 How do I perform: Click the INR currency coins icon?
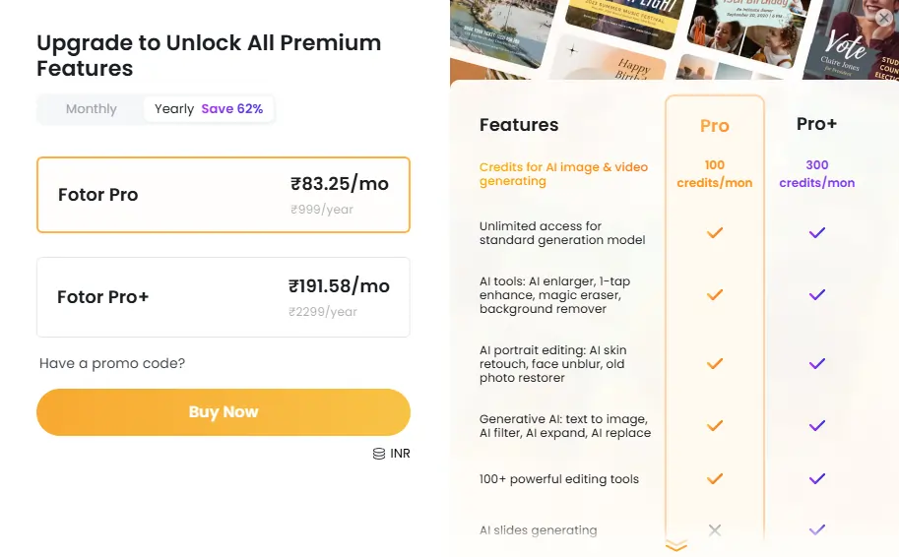(379, 454)
